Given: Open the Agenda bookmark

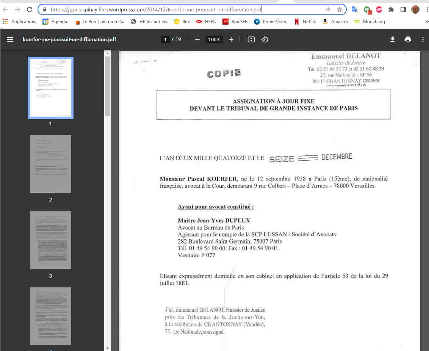Looking at the screenshot, I should point(55,22).
